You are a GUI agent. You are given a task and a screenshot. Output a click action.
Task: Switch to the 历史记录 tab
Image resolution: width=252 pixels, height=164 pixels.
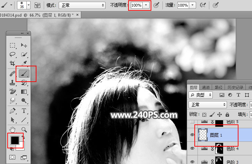235,88
